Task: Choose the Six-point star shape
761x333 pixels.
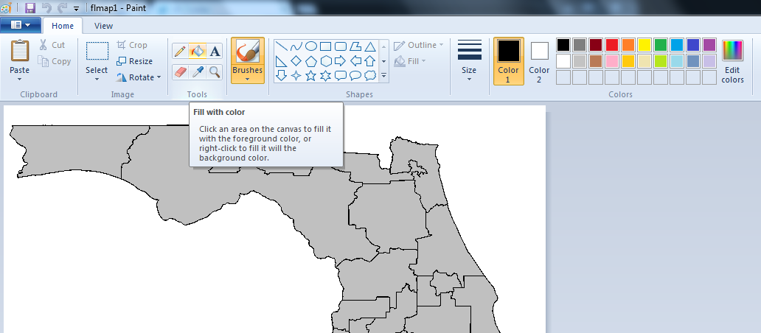Action: (326, 76)
